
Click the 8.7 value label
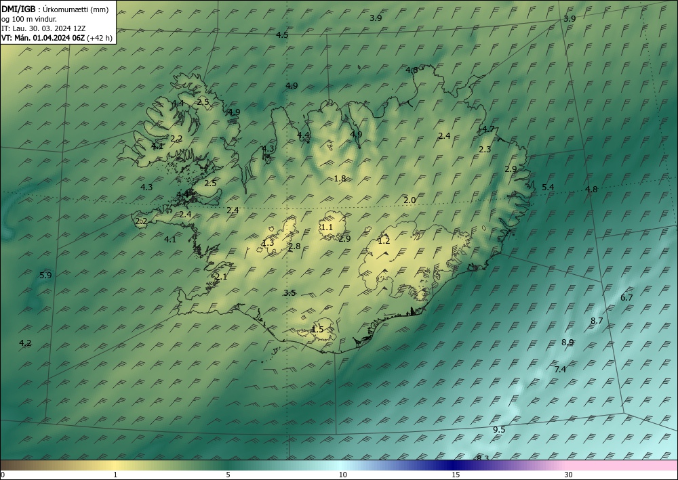[597, 320]
